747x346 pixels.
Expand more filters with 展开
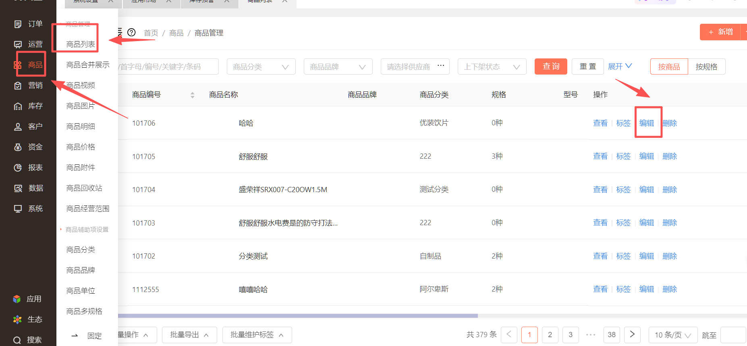coord(620,66)
